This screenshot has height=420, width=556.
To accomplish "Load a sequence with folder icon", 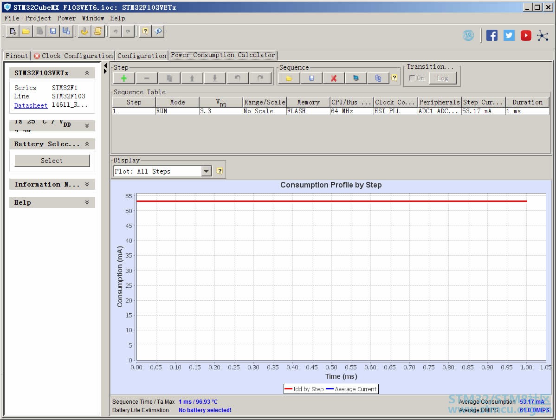I will 289,78.
